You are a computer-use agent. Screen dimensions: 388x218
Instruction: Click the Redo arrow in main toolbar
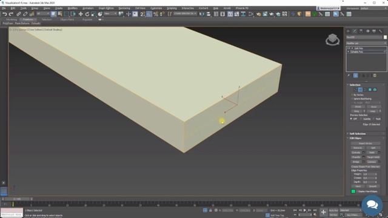coord(11,14)
